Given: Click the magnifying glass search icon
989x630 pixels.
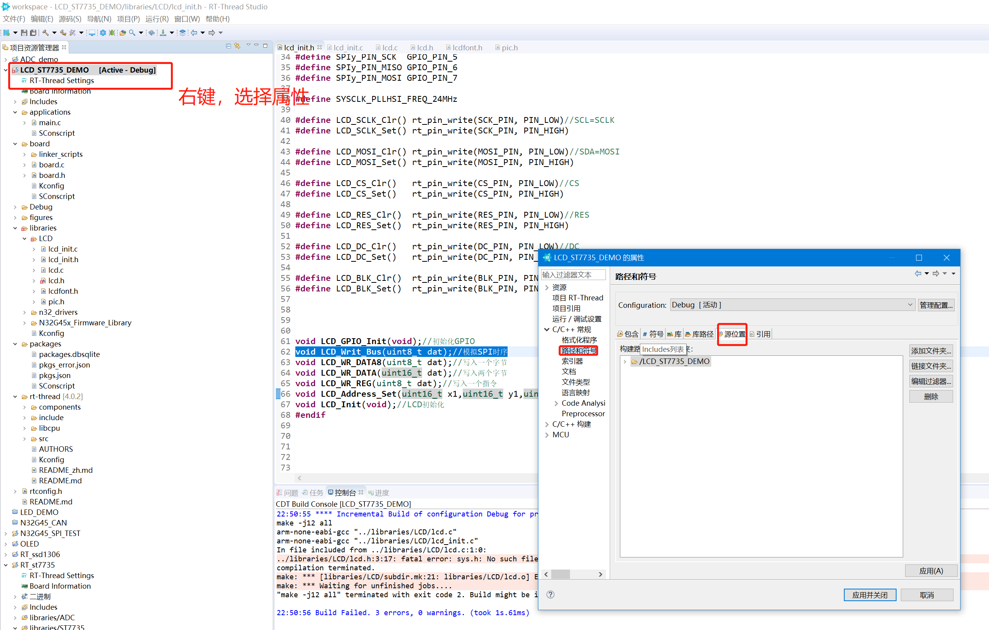Looking at the screenshot, I should 132,33.
